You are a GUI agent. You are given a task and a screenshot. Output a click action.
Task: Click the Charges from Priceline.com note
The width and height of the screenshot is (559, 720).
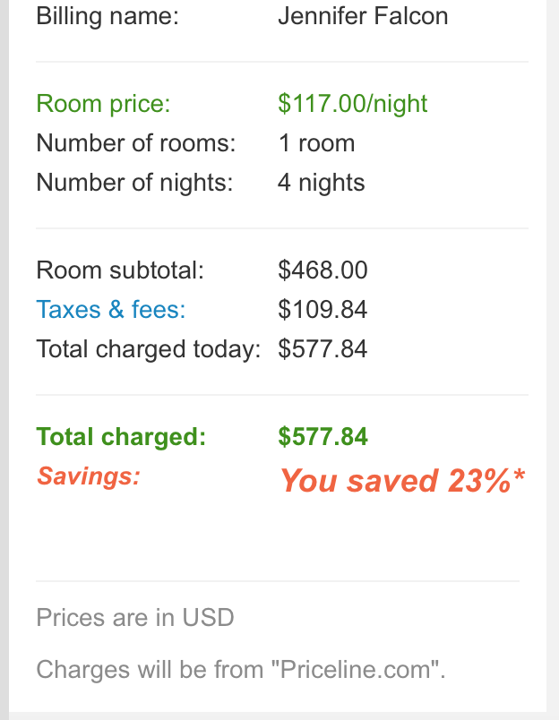point(241,669)
